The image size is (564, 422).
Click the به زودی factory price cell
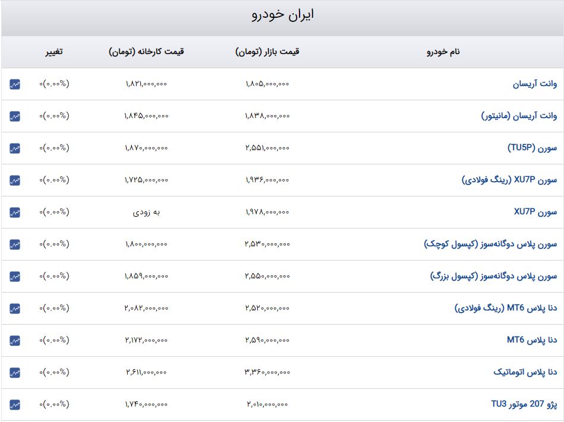[146, 212]
